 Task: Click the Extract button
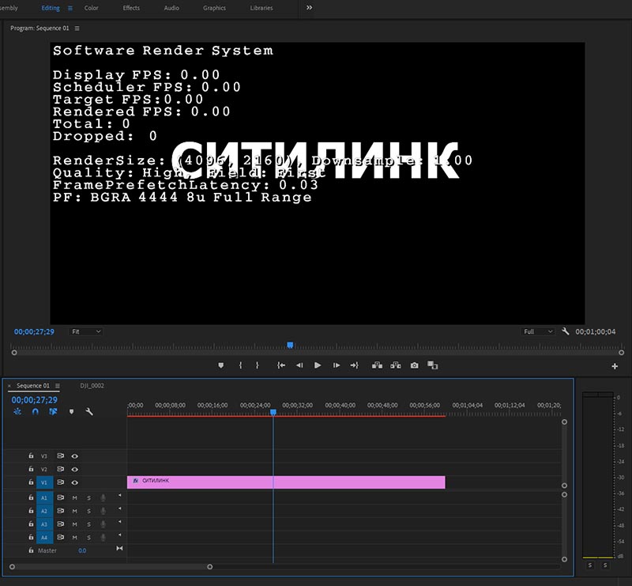(x=396, y=365)
